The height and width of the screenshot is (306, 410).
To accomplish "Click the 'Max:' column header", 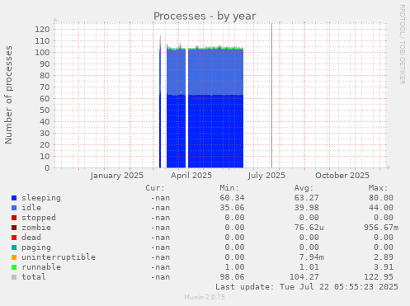I will point(378,188).
